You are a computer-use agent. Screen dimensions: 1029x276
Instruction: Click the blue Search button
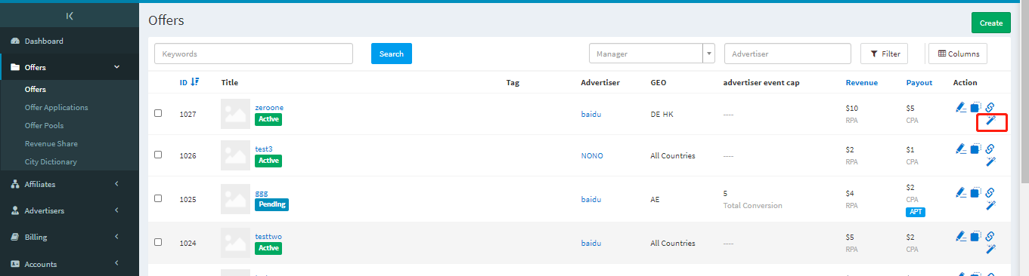click(x=391, y=54)
